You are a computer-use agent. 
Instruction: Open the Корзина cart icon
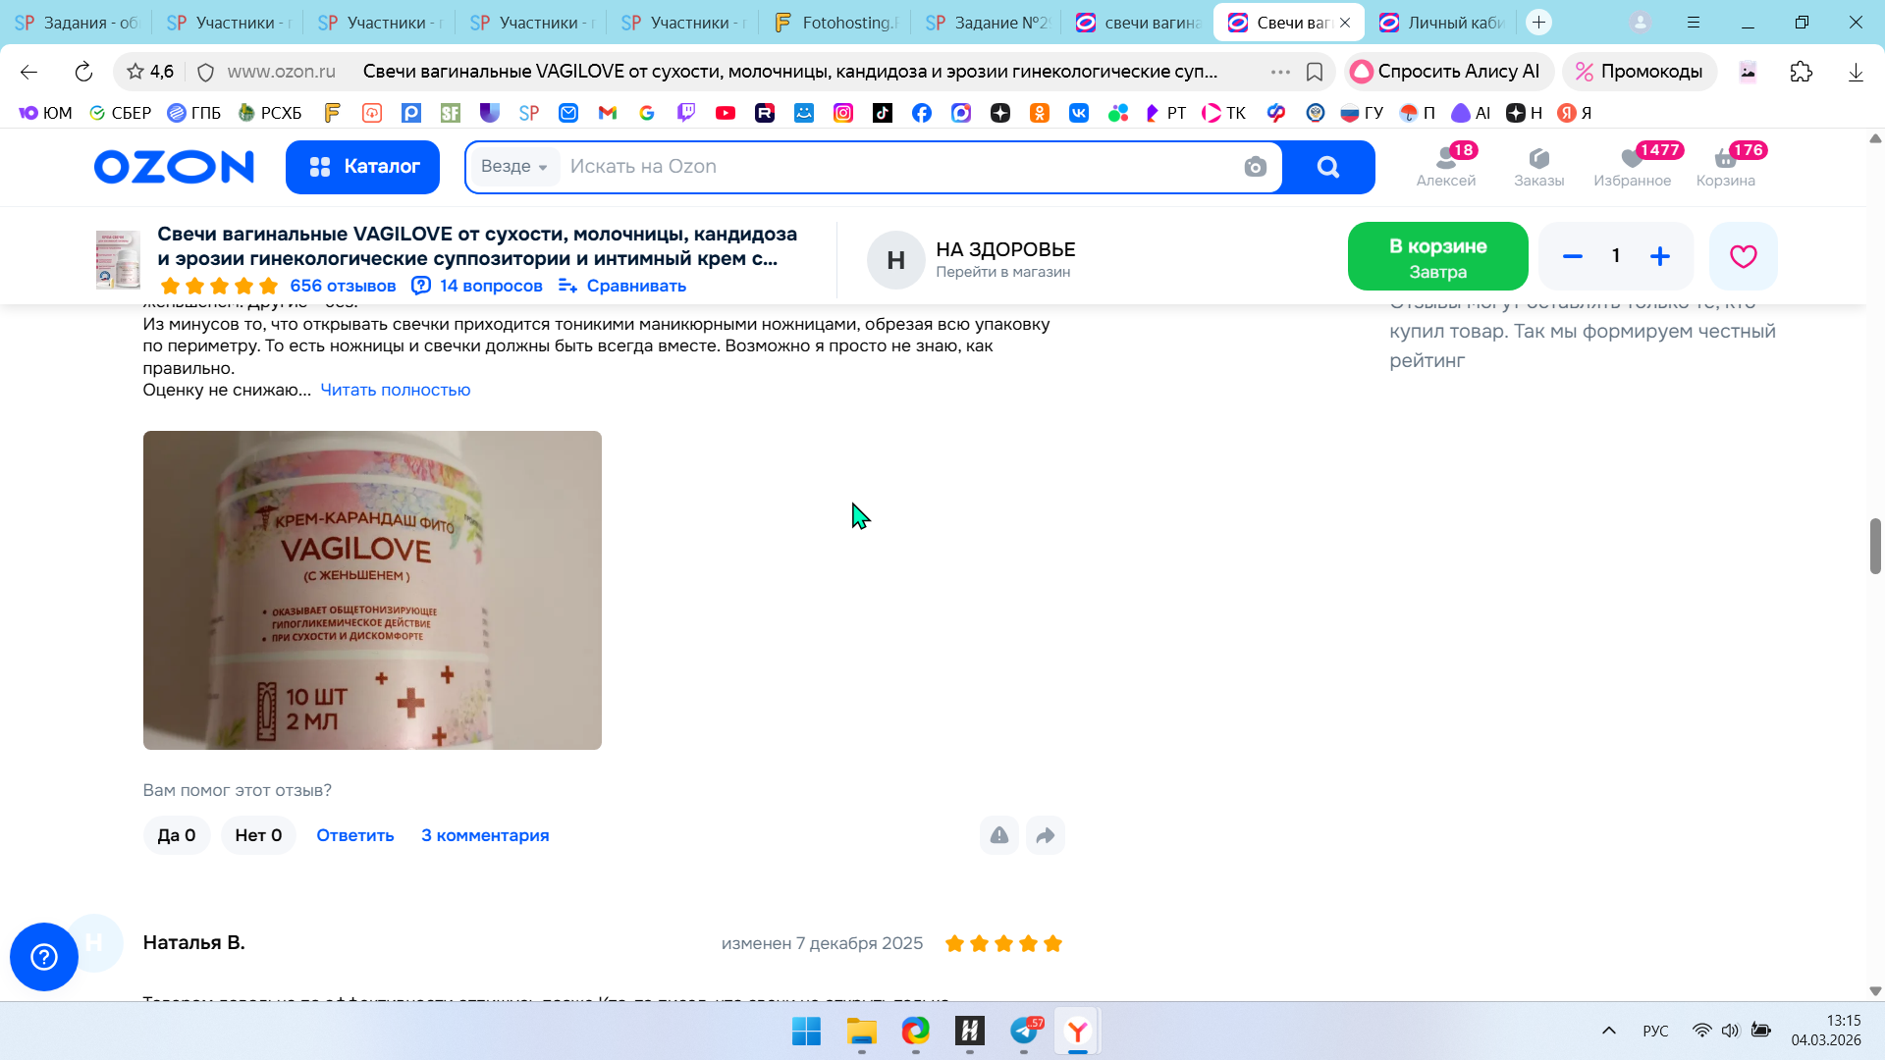(x=1725, y=166)
